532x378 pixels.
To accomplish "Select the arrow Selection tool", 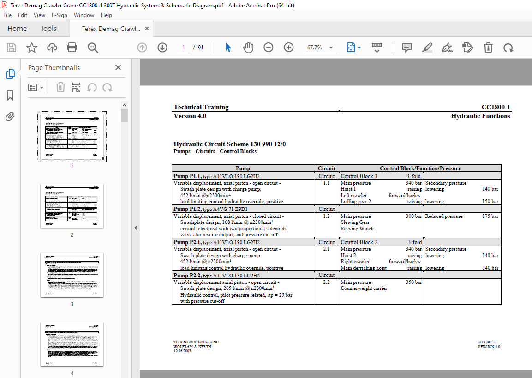I will [228, 48].
